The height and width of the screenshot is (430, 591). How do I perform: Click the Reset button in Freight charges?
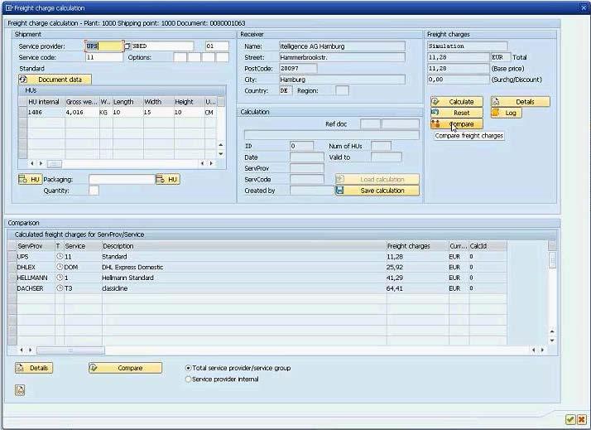tap(457, 113)
